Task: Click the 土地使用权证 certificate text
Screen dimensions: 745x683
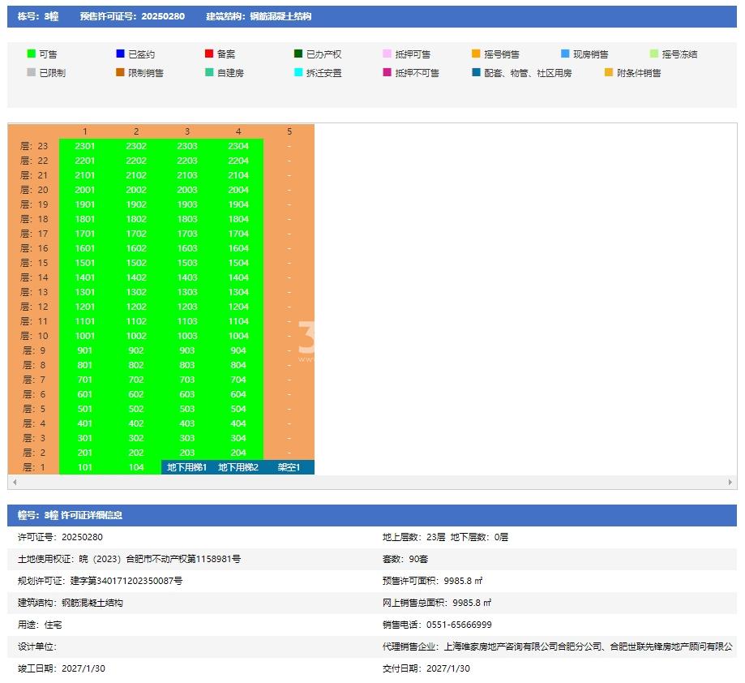Action: coord(129,559)
